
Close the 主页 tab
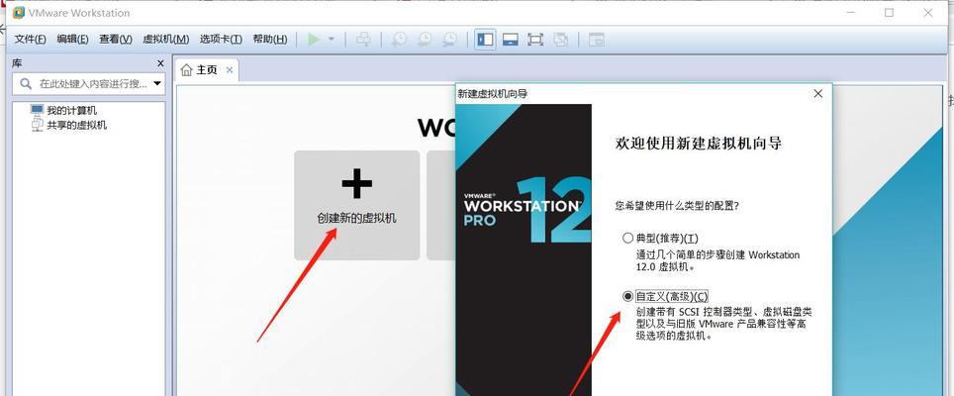pyautogui.click(x=230, y=70)
